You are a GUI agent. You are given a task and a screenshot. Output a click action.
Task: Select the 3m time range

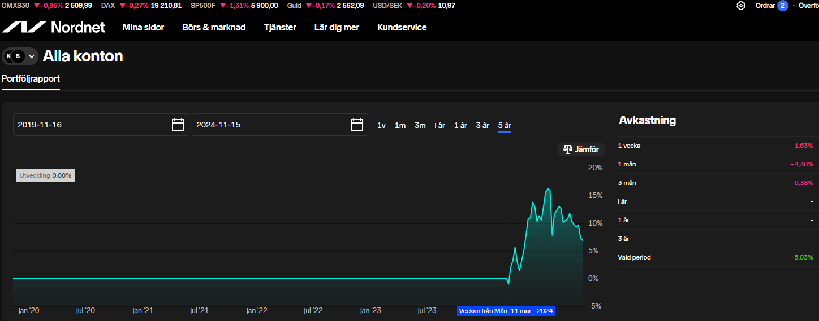[420, 125]
